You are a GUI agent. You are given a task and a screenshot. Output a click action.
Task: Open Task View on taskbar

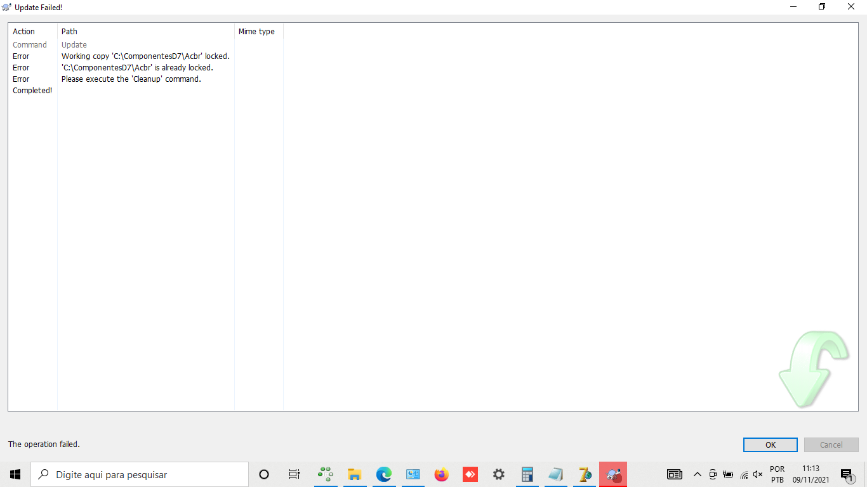pyautogui.click(x=294, y=474)
